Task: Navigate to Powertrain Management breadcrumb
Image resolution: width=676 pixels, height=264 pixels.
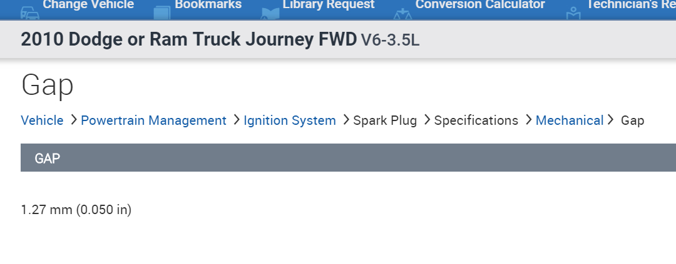Action: click(153, 120)
